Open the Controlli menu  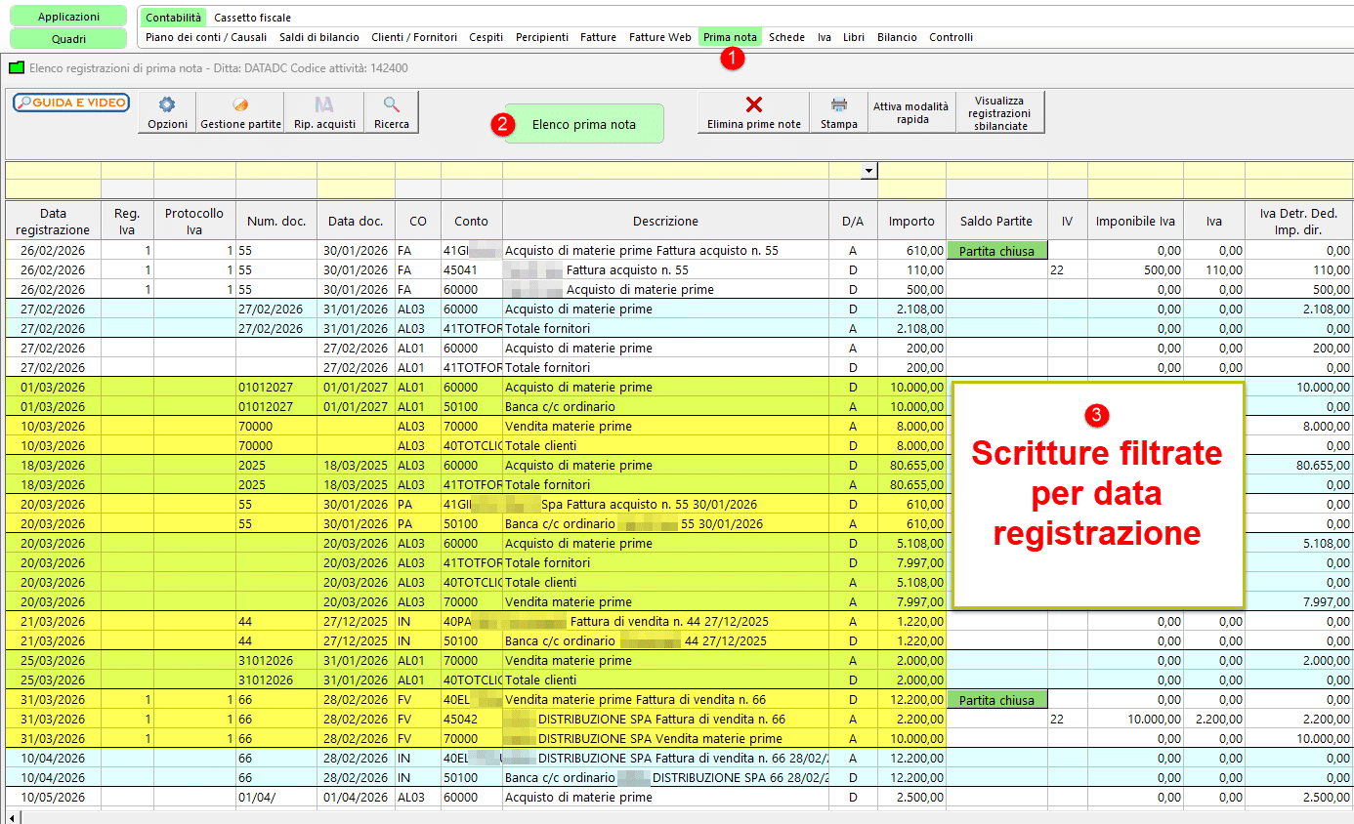click(951, 37)
